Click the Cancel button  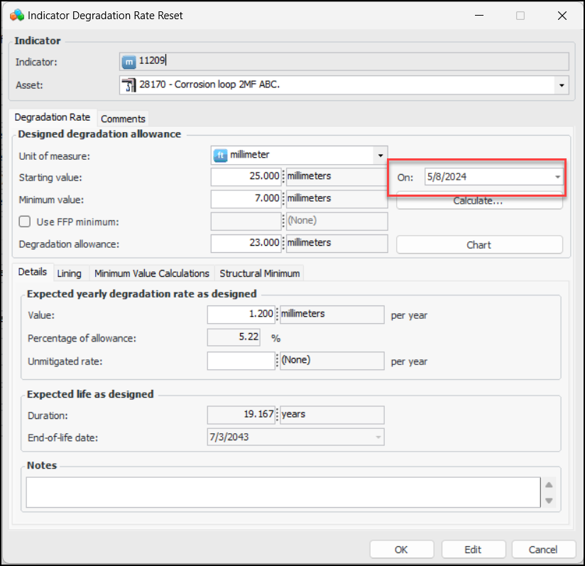[x=543, y=549]
